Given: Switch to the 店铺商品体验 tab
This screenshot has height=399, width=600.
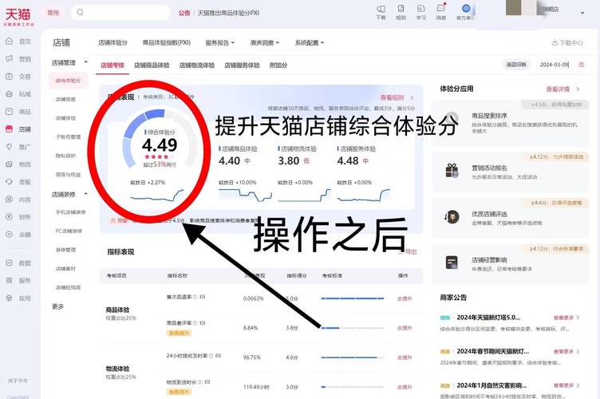Looking at the screenshot, I should tap(152, 65).
